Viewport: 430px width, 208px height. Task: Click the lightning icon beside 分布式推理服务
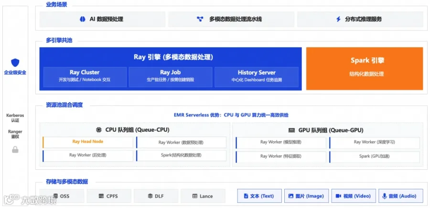(338, 19)
